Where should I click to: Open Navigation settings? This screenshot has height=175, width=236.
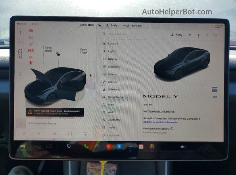pos(113,97)
